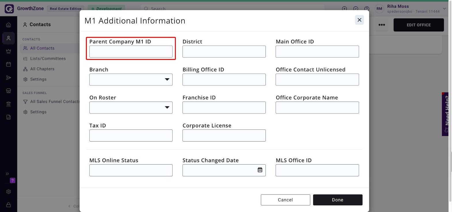
Task: Open the calendar picker for Status Changed Date
Action: tap(260, 170)
